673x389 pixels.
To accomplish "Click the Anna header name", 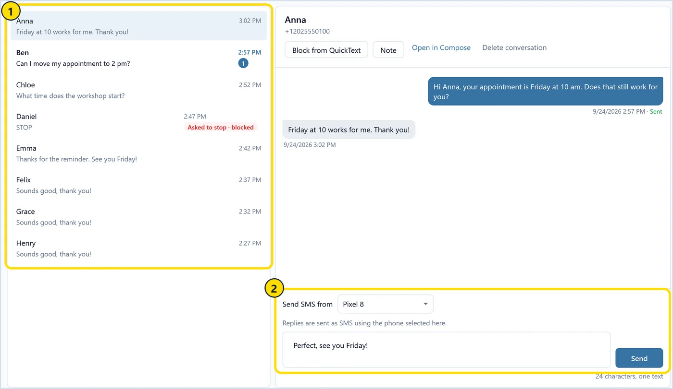I will 295,20.
